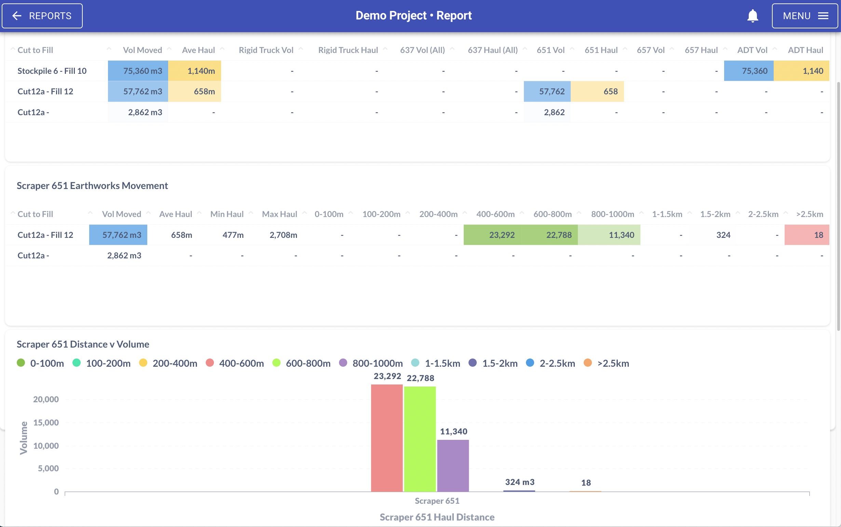
Task: Sort Scraper 651 table by Ave Haul
Action: pos(176,214)
